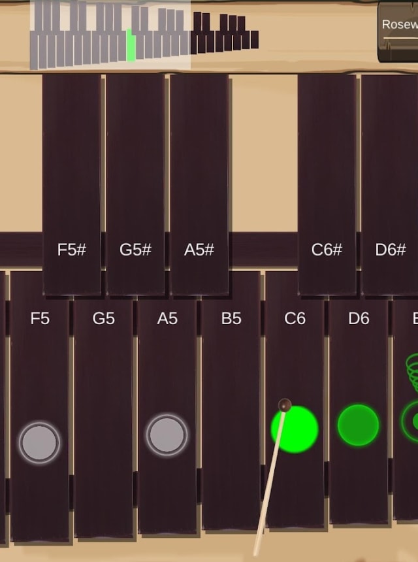Click the green highlighted key in overview

point(131,46)
